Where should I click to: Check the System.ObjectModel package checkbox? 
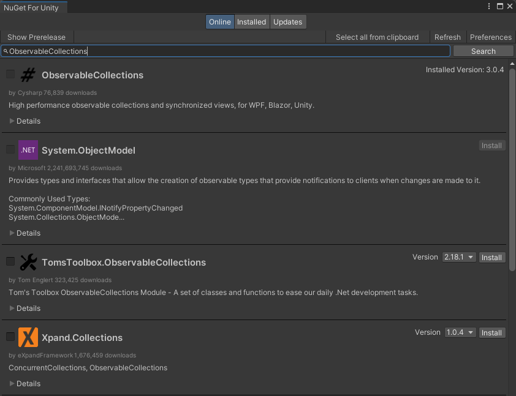(10, 149)
